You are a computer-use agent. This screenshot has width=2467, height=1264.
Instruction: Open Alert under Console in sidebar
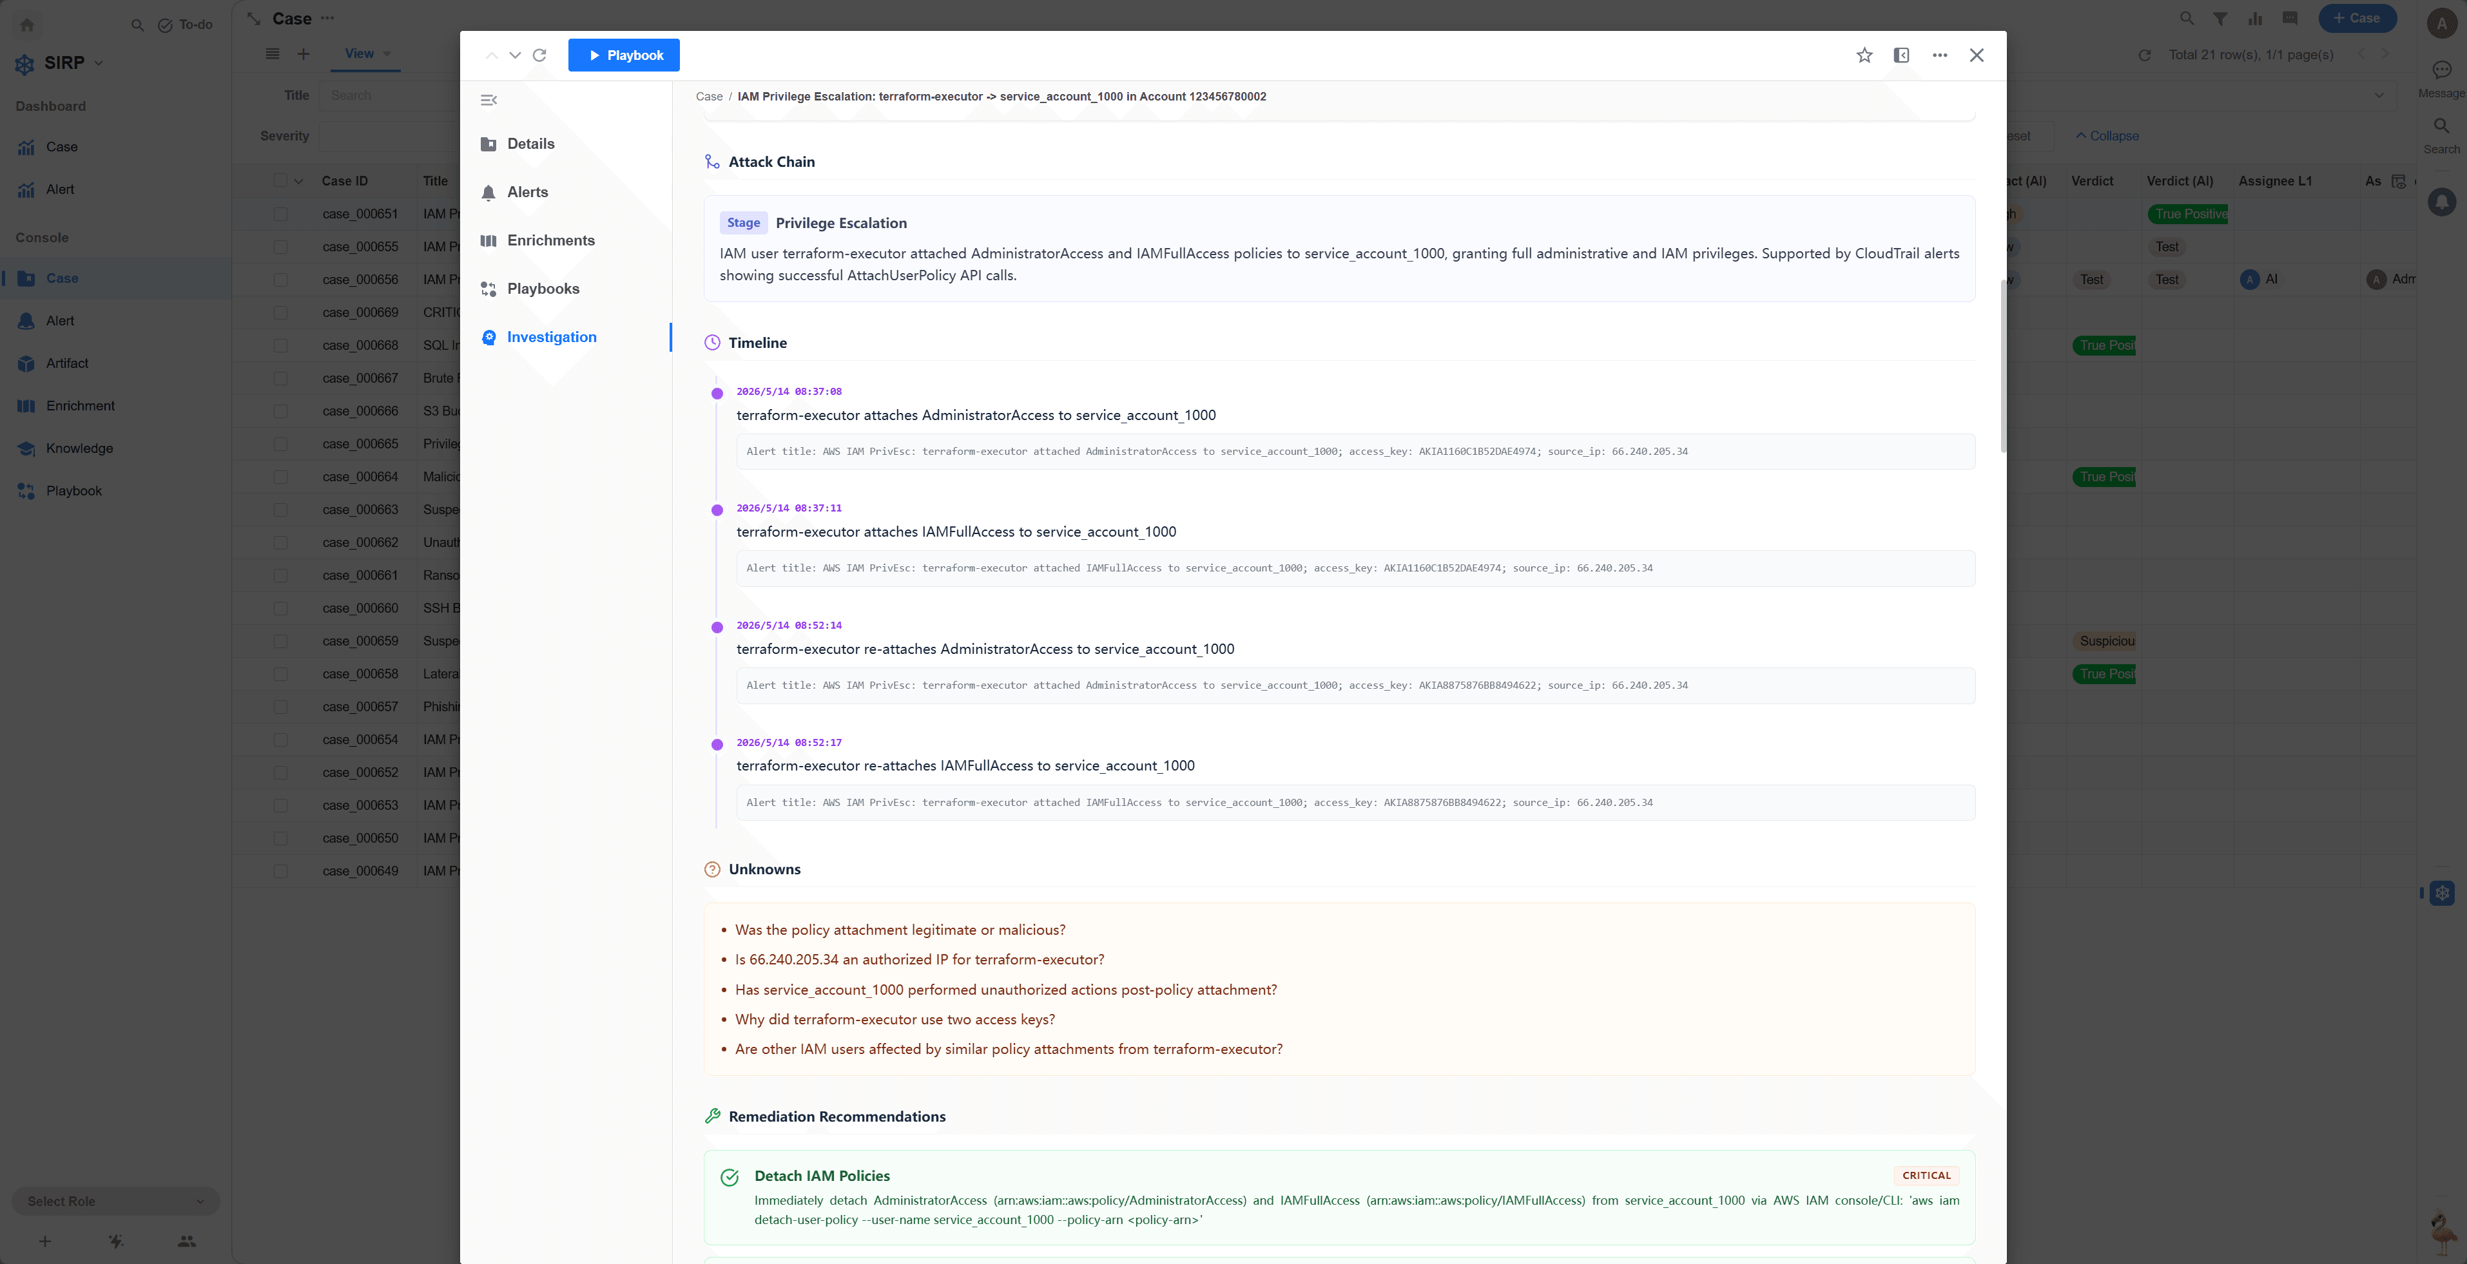click(x=59, y=321)
